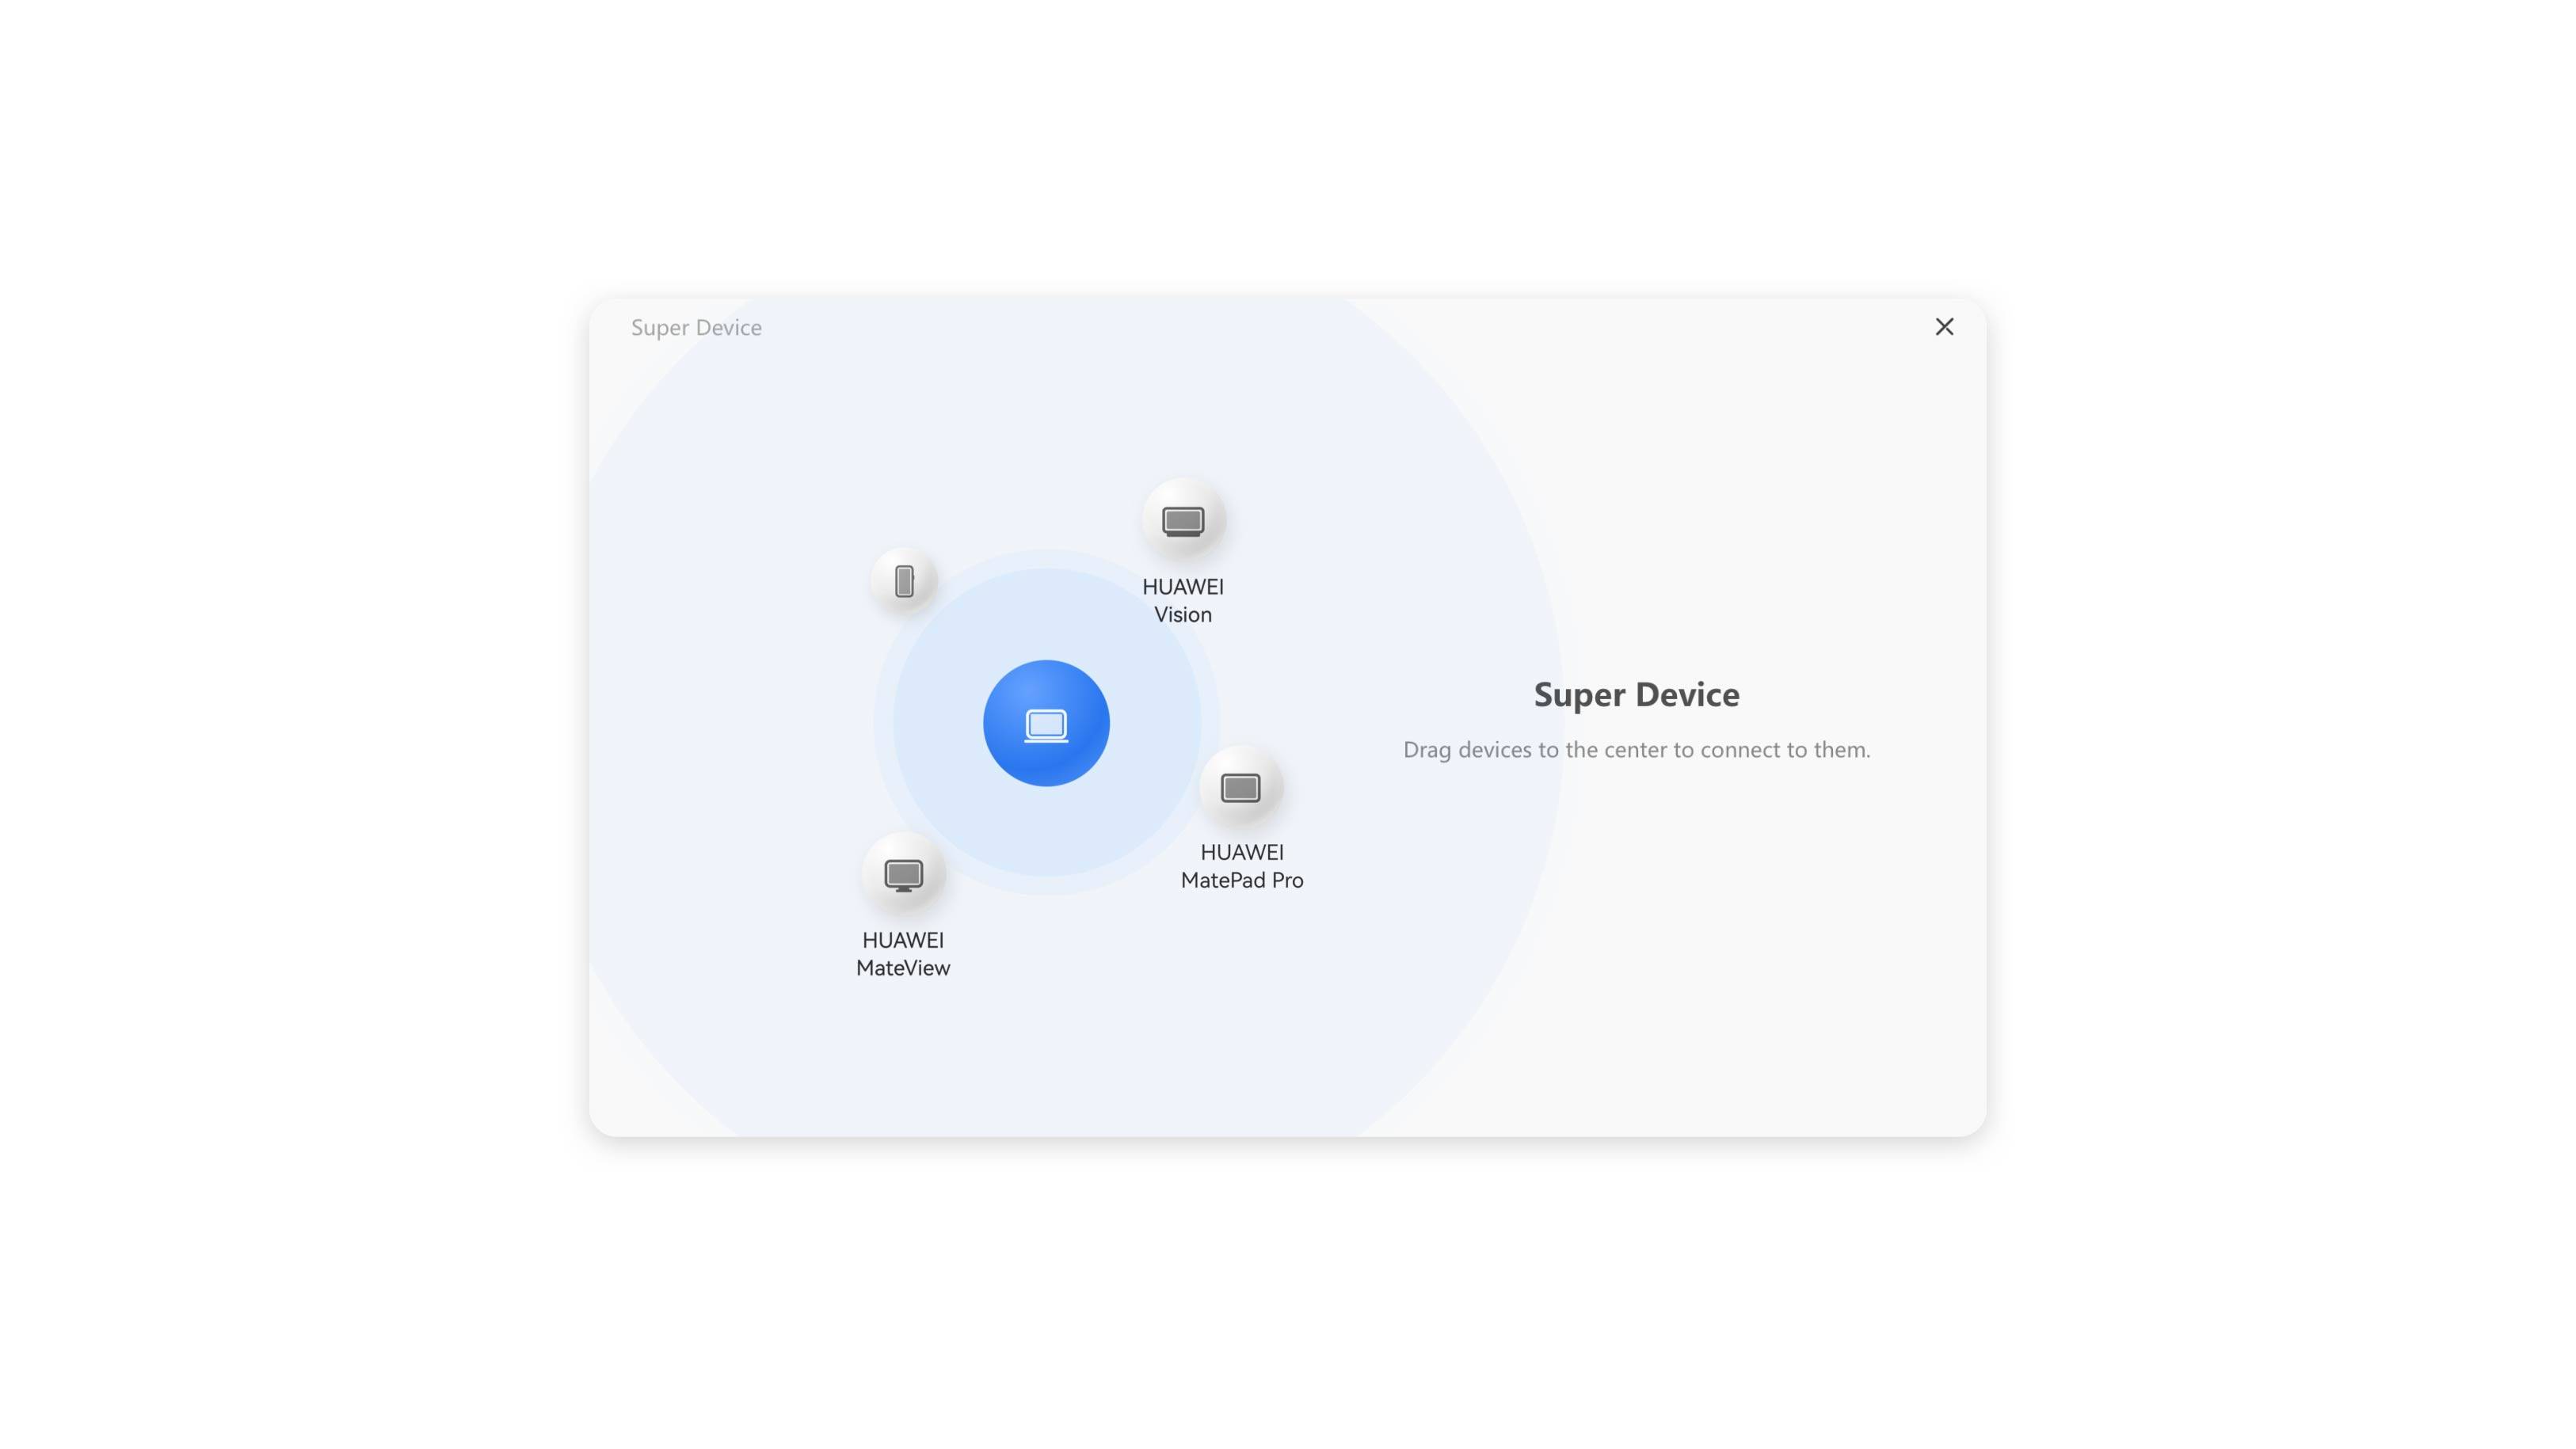Click the HUAWEI MatePad Pro text label
Image resolution: width=2576 pixels, height=1449 pixels.
point(1241,866)
